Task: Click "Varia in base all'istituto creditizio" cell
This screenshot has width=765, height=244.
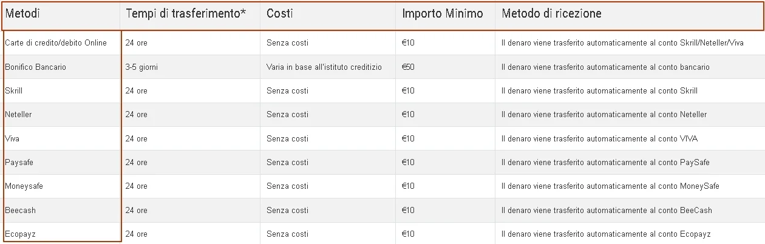Action: point(324,67)
